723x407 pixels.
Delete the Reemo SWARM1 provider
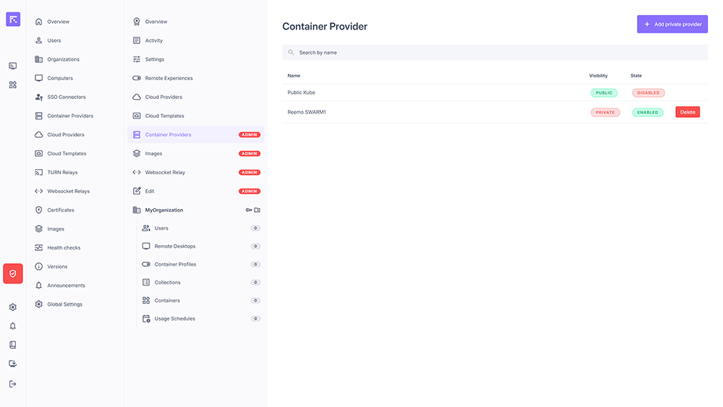tap(687, 112)
